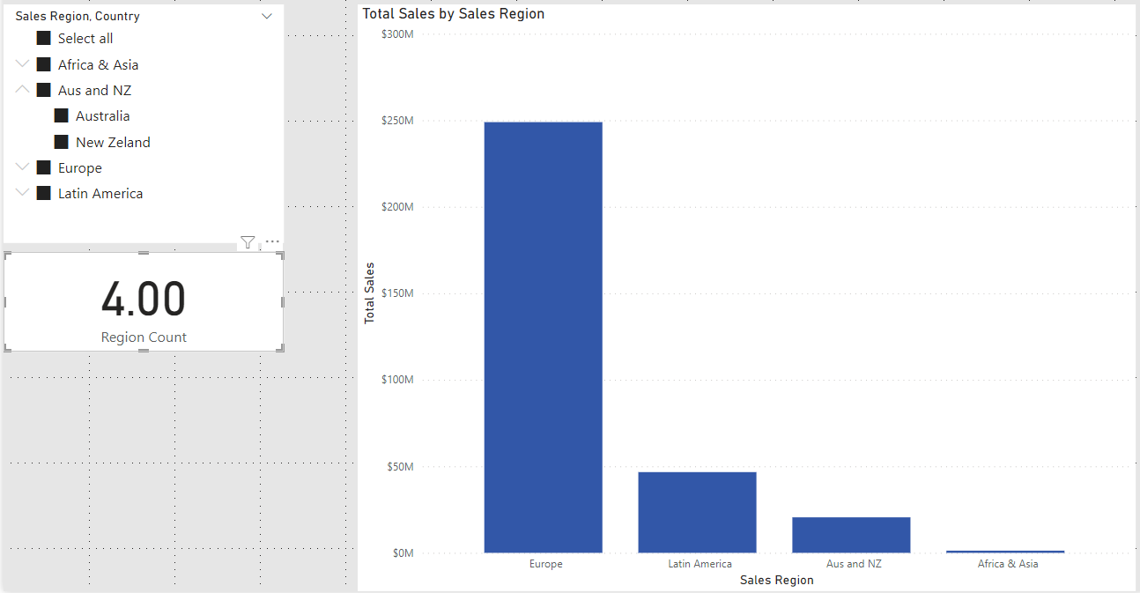Collapse the Aus and NZ tree node

coord(22,90)
